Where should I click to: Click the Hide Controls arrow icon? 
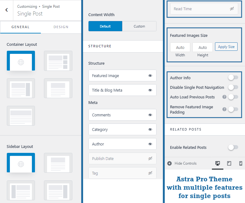170,163
